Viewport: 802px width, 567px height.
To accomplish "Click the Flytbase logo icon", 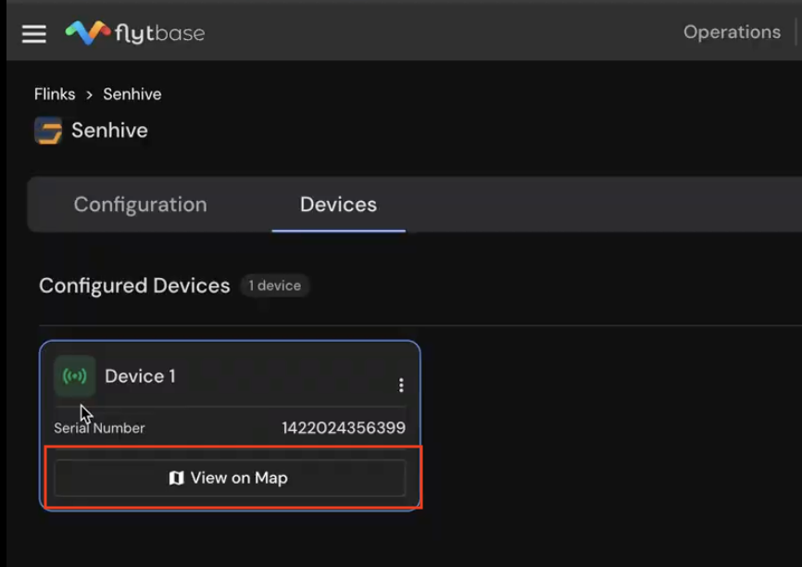I will pos(87,33).
